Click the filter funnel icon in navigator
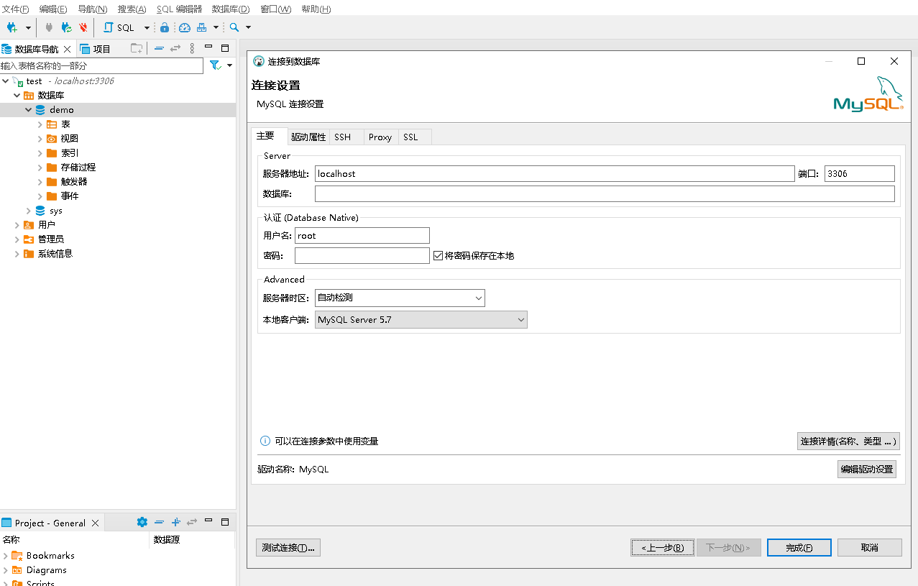Viewport: 918px width, 586px height. pyautogui.click(x=214, y=65)
